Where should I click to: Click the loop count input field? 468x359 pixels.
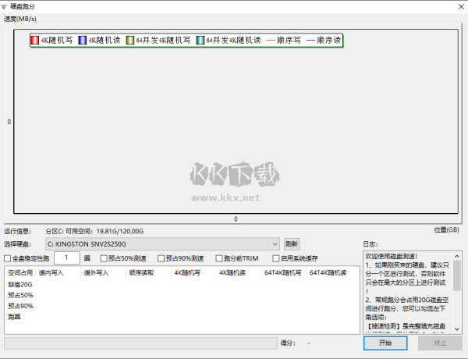pyautogui.click(x=67, y=258)
